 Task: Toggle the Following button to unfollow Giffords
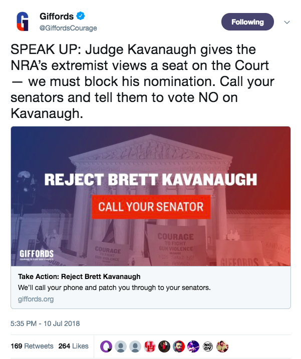click(247, 22)
